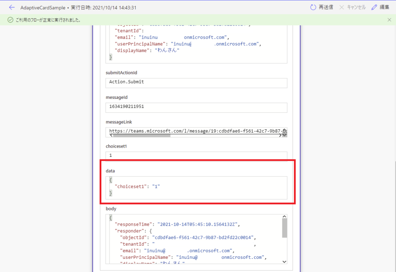The width and height of the screenshot is (396, 272).
Task: Click the body field label
Action: click(x=111, y=209)
